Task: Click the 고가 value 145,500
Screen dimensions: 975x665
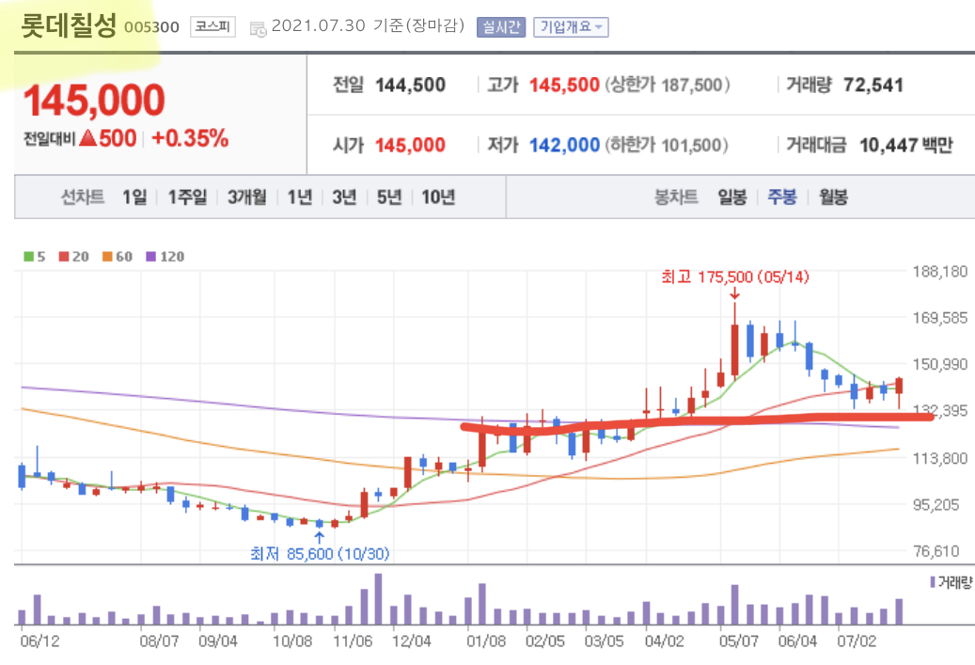Action: click(x=564, y=86)
